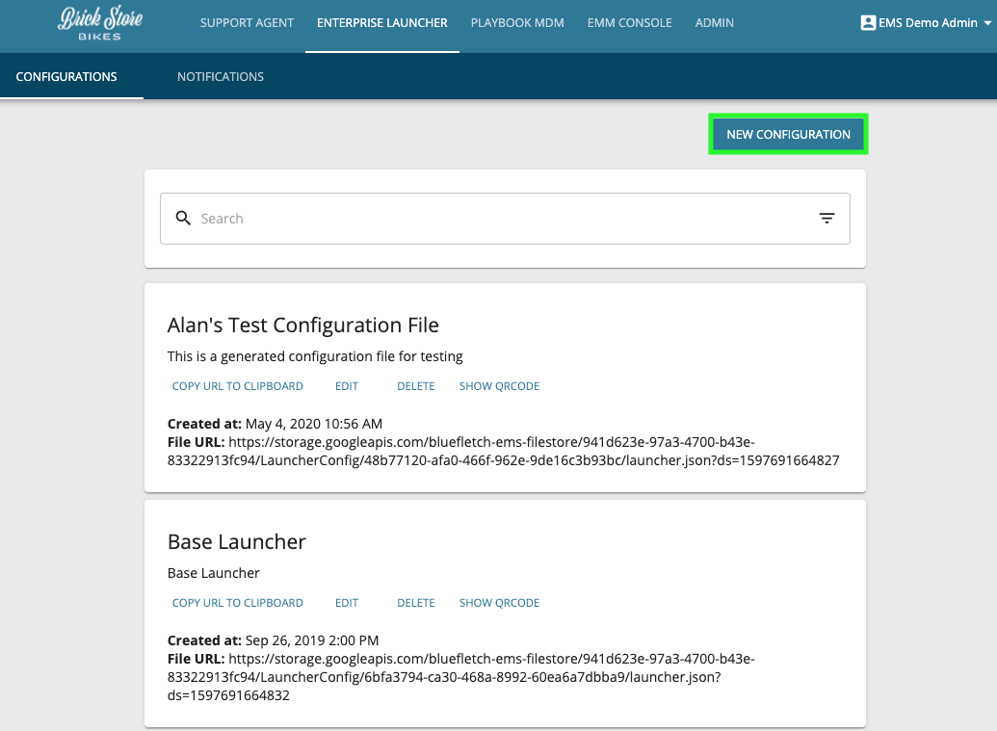Copy URL to clipboard for Alan's Test Configuration
Image resolution: width=997 pixels, height=731 pixels.
point(238,386)
